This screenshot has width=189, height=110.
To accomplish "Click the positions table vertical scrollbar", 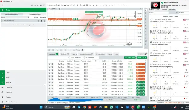I will (x=146, y=68).
